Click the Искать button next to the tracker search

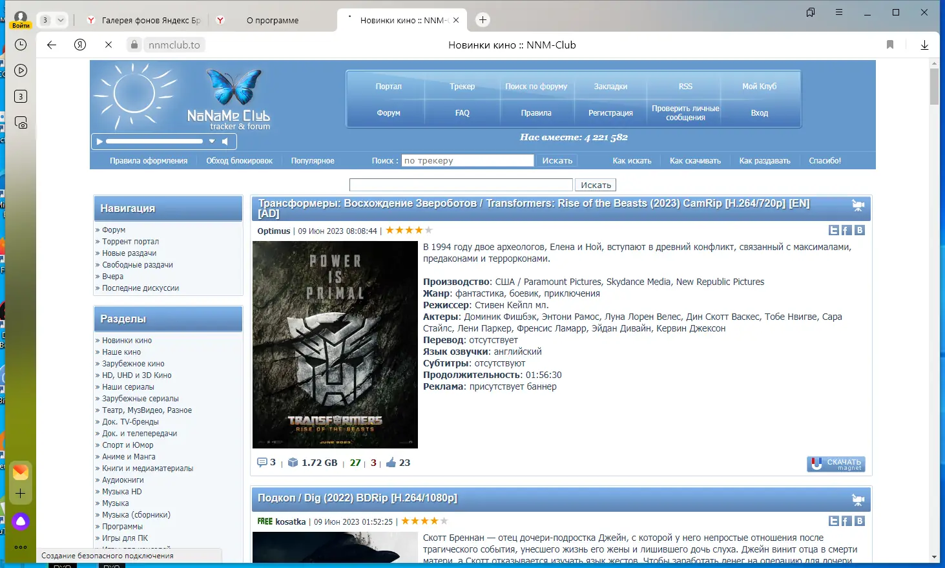pos(557,161)
